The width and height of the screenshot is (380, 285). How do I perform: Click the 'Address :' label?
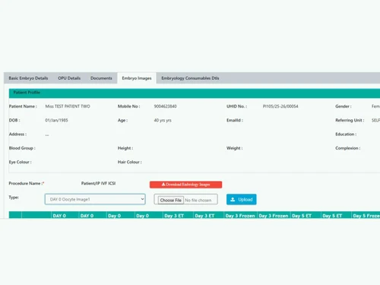point(17,135)
